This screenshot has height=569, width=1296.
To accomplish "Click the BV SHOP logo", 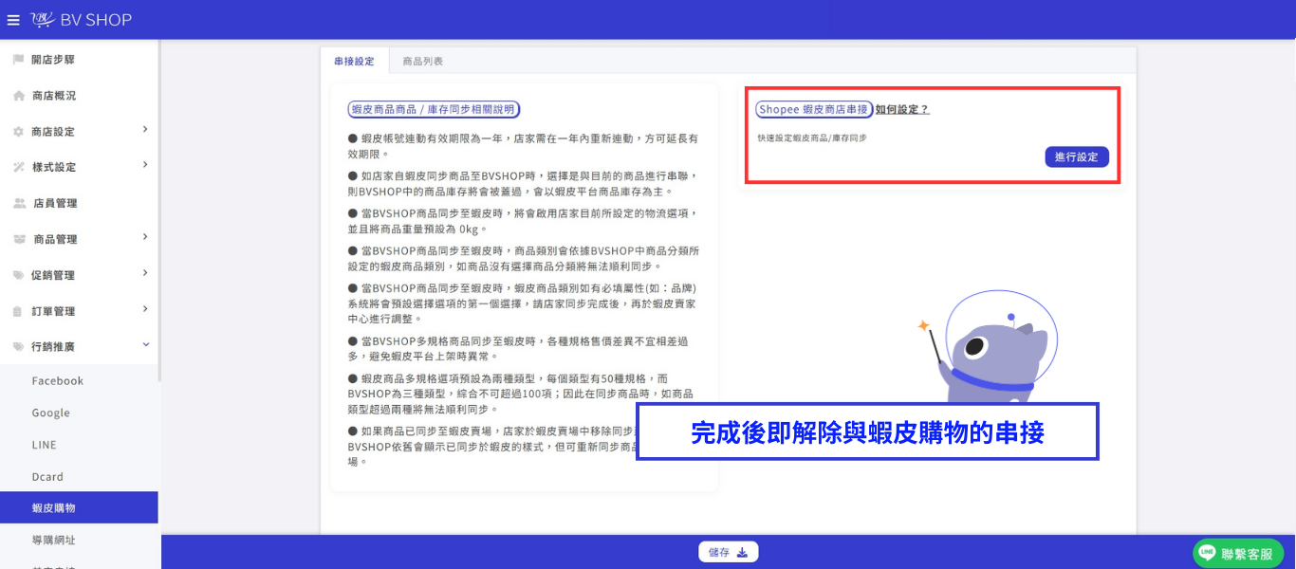I will (x=81, y=20).
